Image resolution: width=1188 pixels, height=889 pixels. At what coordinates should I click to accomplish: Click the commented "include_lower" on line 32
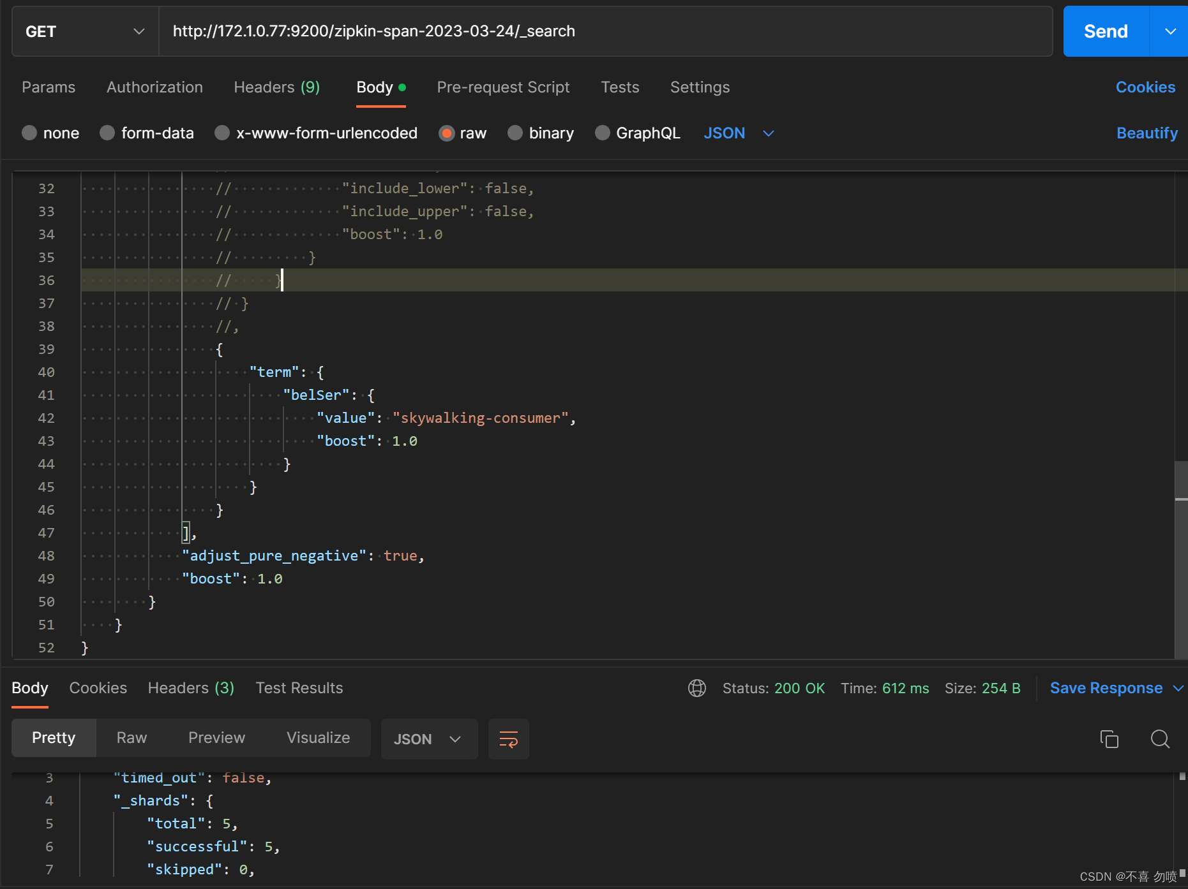tap(405, 189)
